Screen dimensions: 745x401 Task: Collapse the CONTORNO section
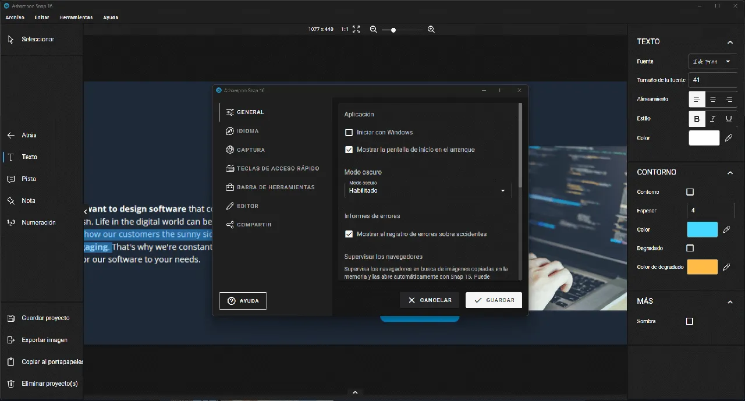click(x=730, y=172)
